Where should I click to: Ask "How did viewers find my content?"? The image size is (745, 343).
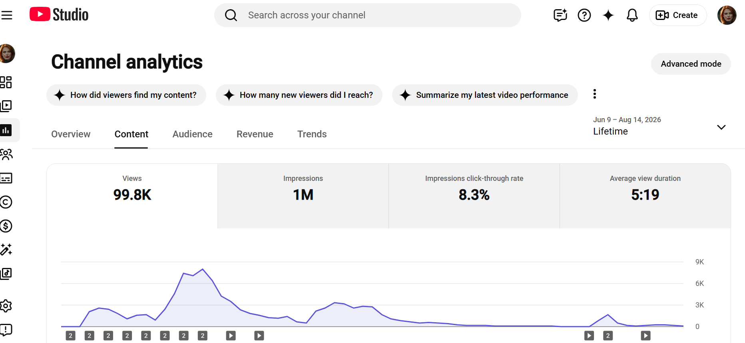pos(126,95)
